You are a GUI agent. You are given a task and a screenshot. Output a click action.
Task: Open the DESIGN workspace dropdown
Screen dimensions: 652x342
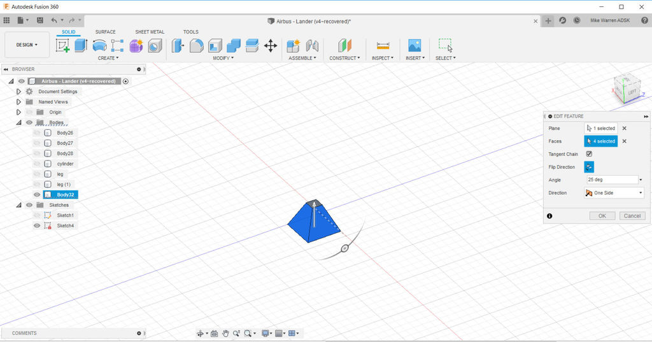click(27, 45)
